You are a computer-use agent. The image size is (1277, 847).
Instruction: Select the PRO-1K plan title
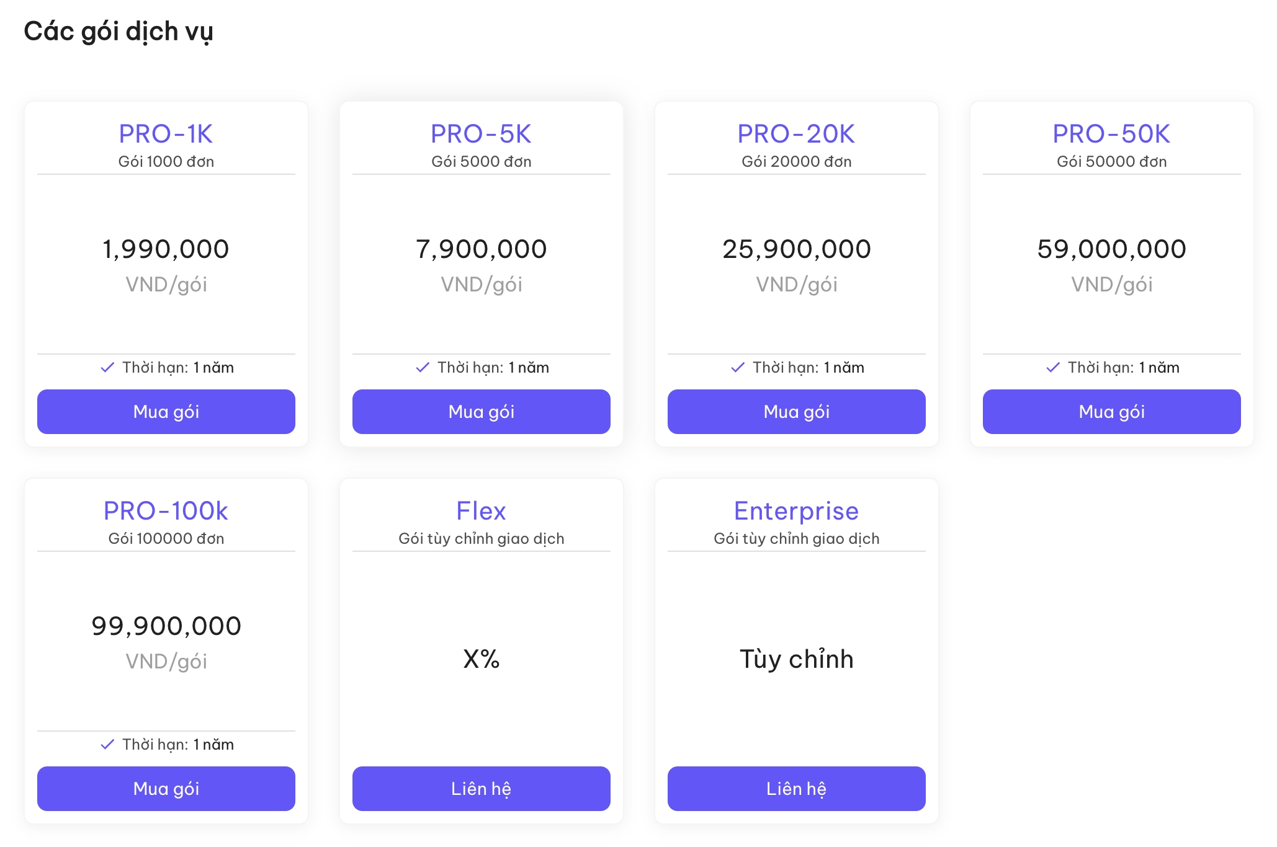[x=166, y=134]
